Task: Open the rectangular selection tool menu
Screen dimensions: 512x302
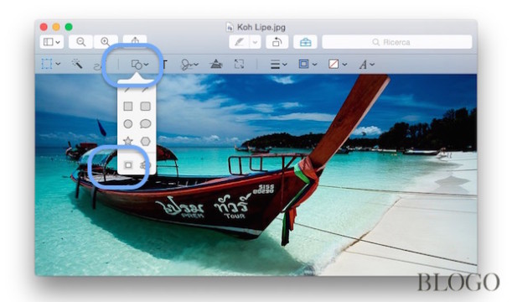Action: (51, 64)
